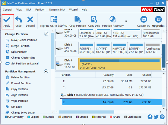Screen dimensions: 168x125
Task: Select F:(NTFS) partition on Disk 3
Action: coord(87,48)
